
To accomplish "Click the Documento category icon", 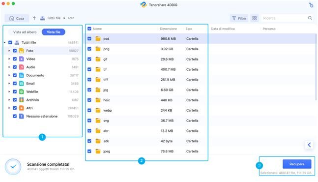I will pyautogui.click(x=21, y=75).
